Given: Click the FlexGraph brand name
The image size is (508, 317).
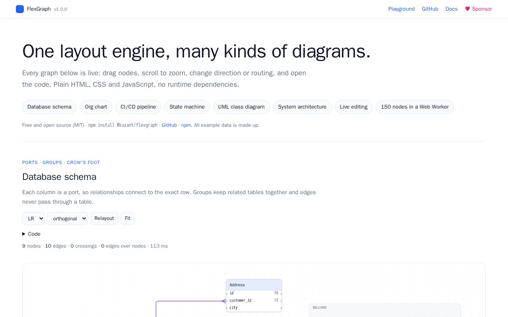Looking at the screenshot, I should tap(39, 9).
